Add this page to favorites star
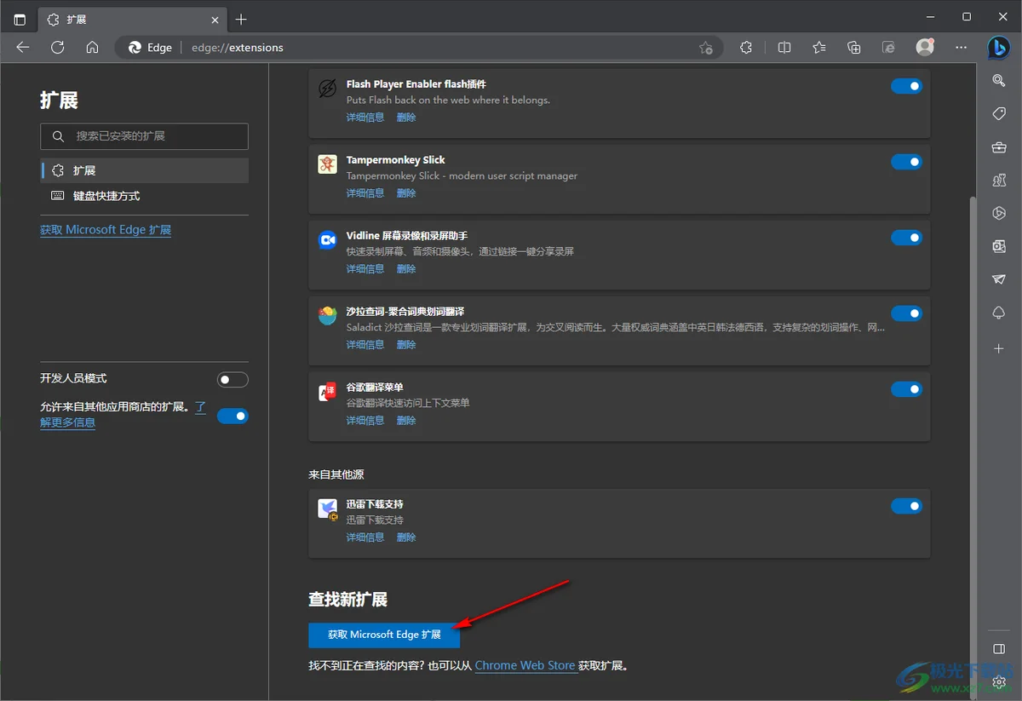Image resolution: width=1022 pixels, height=701 pixels. 706,48
